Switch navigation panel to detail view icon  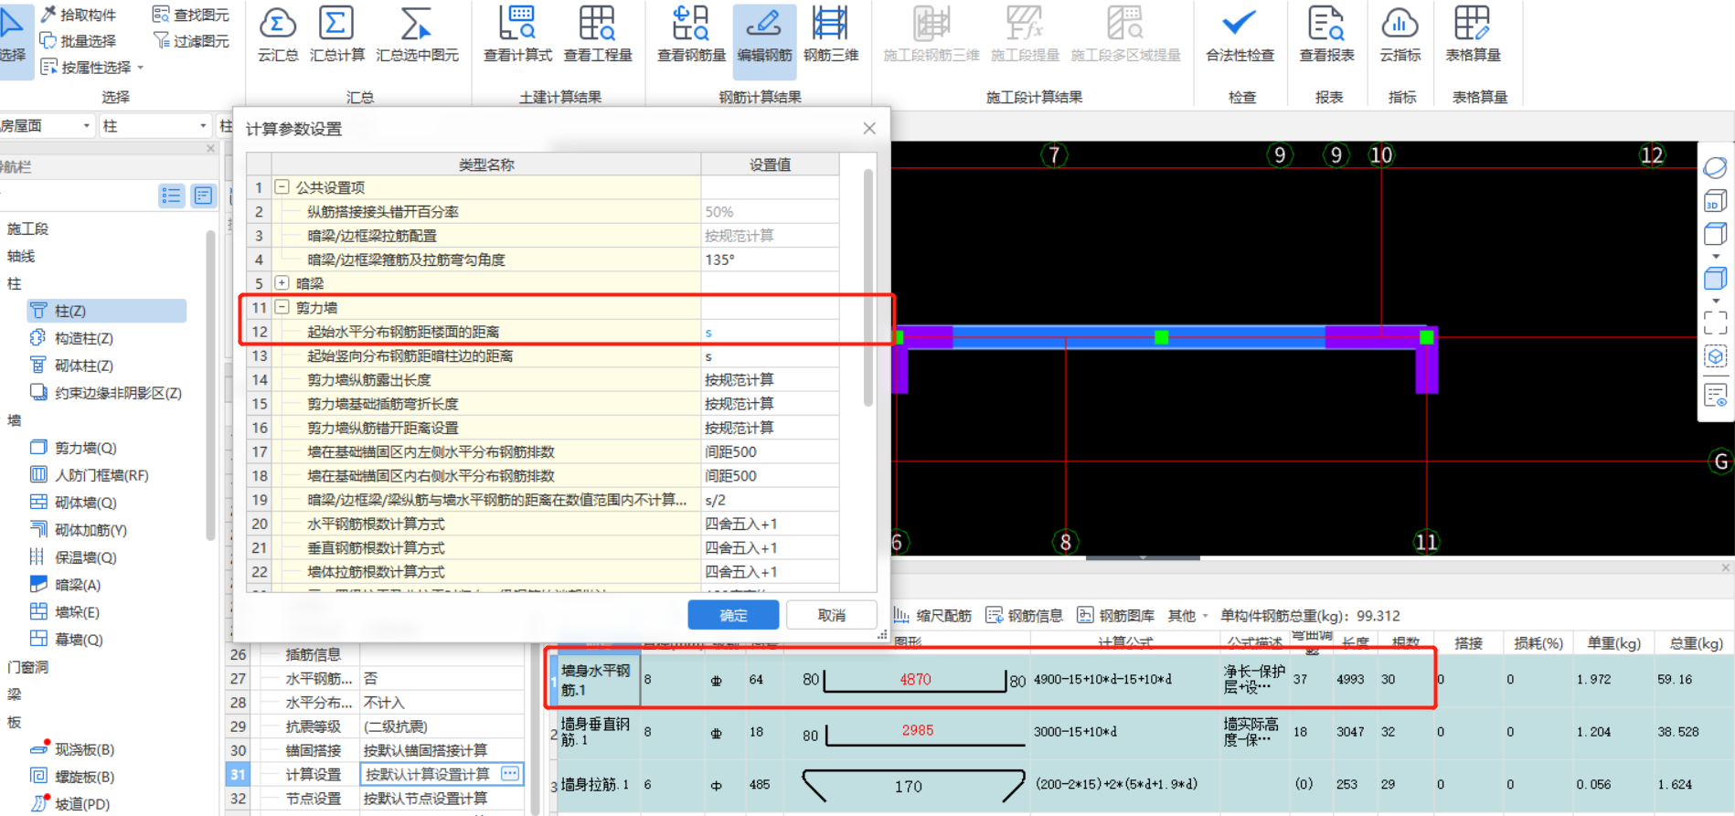point(203,196)
